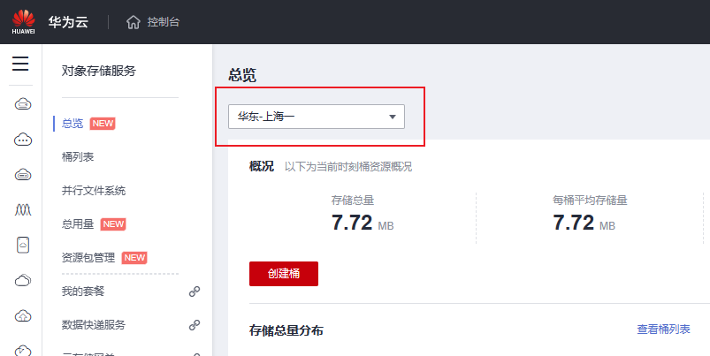
Task: Open 数据快递服务 from the sidebar
Action: tap(94, 325)
